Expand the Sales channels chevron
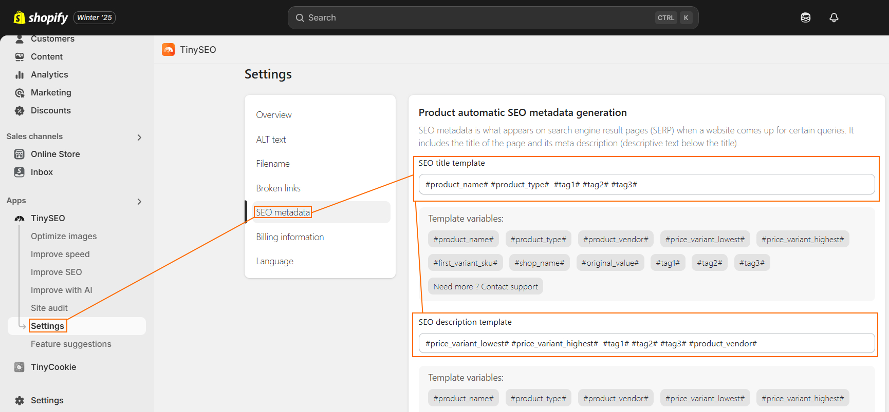Image resolution: width=889 pixels, height=412 pixels. [x=139, y=137]
